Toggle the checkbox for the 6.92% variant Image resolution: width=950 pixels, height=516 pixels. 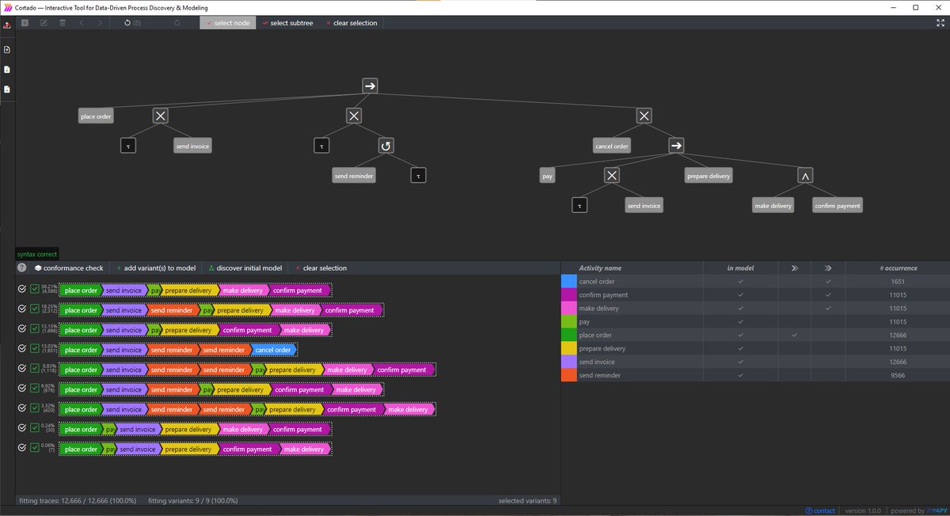pos(34,389)
